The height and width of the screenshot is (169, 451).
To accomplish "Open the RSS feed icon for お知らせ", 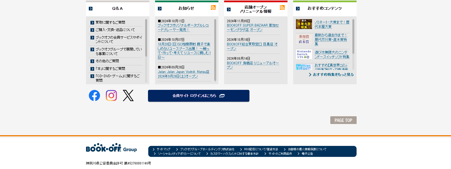I will 213,8.
